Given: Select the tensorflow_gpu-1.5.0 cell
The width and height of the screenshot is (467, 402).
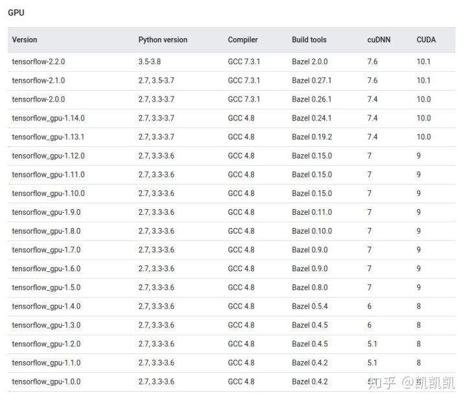Looking at the screenshot, I should 46,287.
